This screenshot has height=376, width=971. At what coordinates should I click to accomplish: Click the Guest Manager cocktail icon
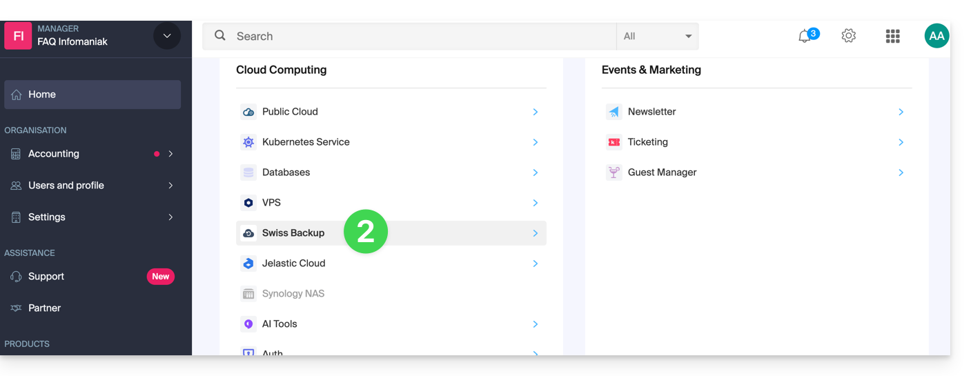click(x=614, y=172)
